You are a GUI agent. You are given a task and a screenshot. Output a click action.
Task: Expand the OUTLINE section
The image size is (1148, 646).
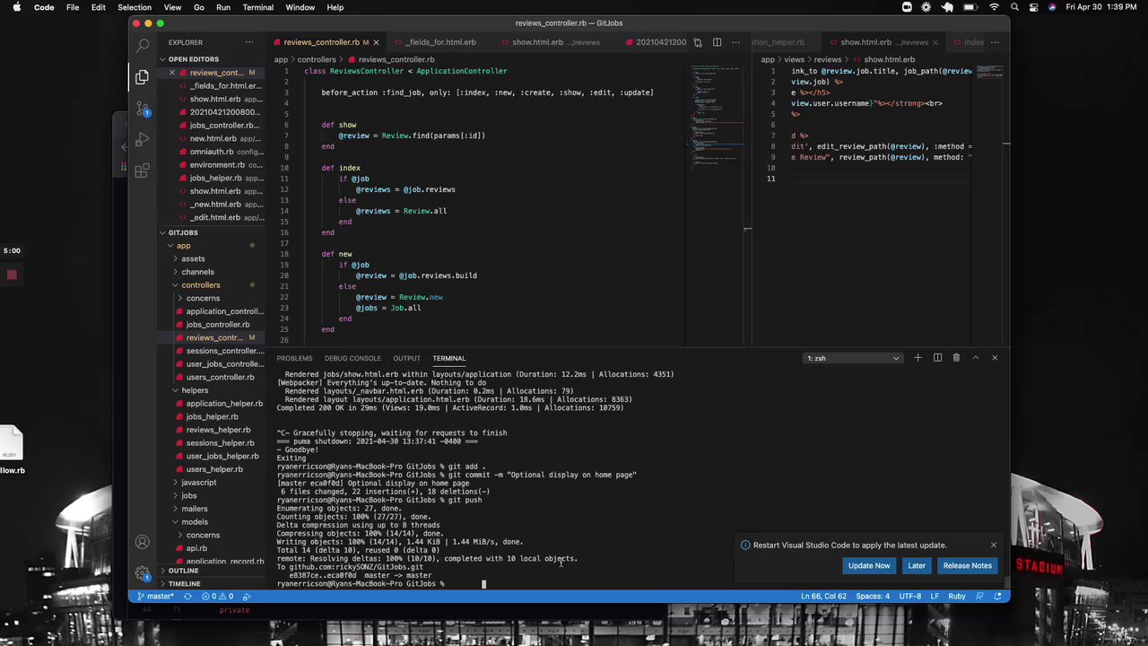coord(183,571)
